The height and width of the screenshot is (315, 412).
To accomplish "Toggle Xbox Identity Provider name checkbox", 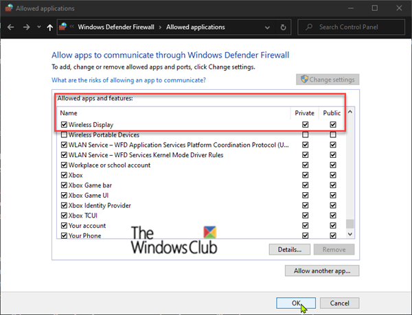I will pyautogui.click(x=64, y=205).
